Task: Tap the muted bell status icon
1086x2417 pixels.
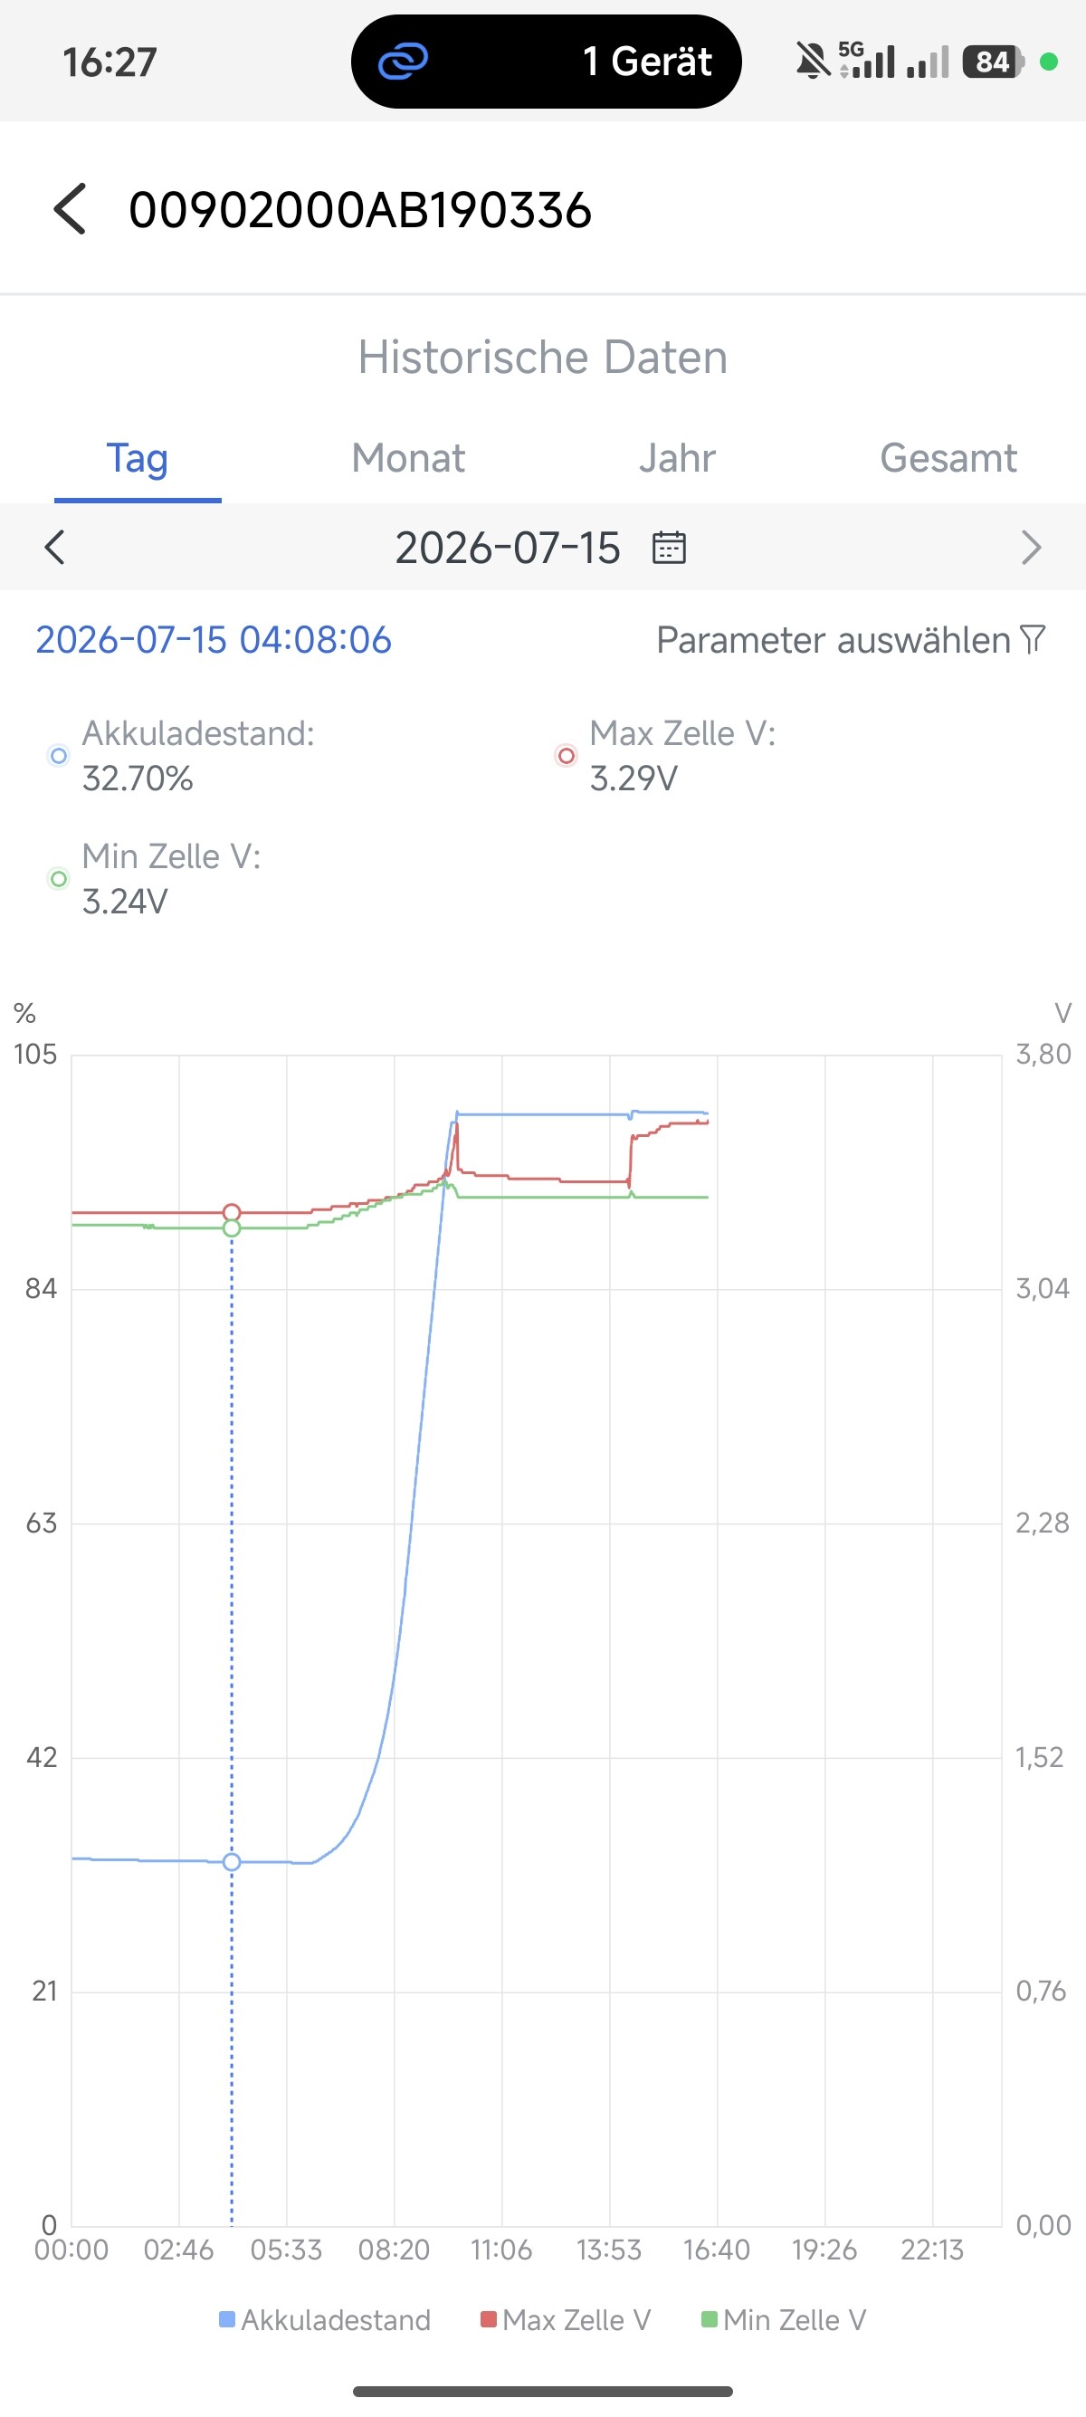Action: (x=813, y=62)
